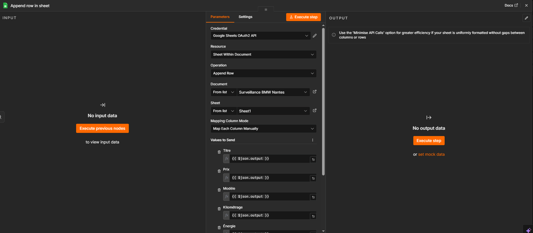Open Values to Send three-dot options menu
Viewport: 533px width, 233px height.
[x=312, y=140]
